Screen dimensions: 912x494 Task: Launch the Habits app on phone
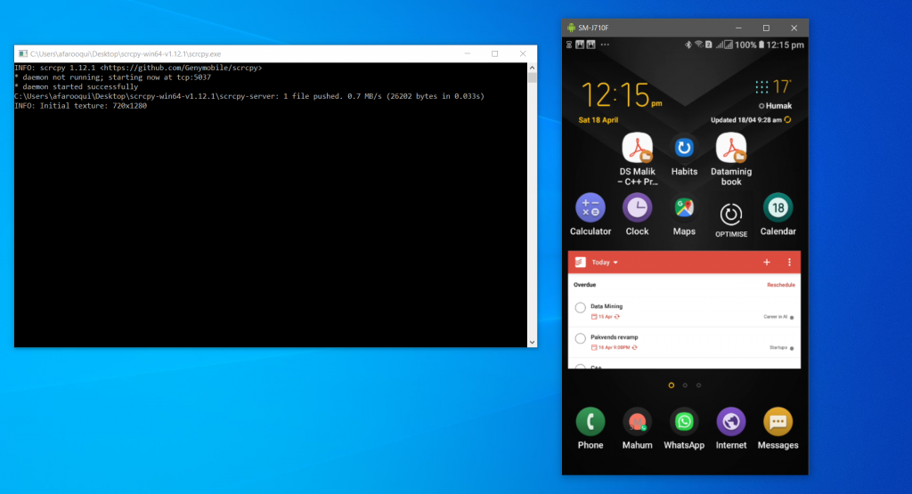[x=684, y=148]
